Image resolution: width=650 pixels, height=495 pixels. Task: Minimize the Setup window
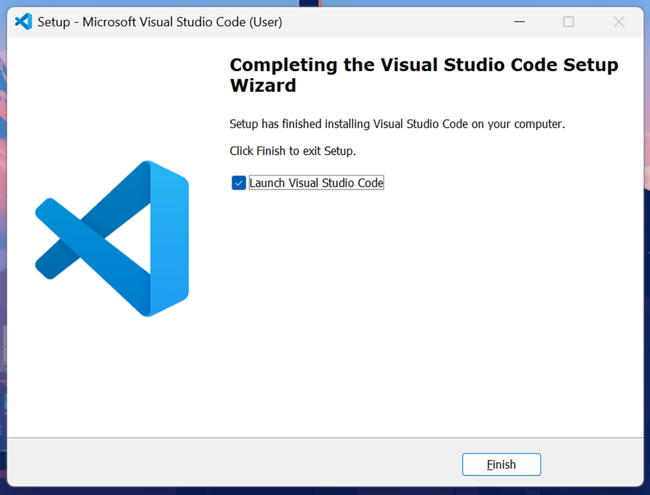tap(519, 21)
